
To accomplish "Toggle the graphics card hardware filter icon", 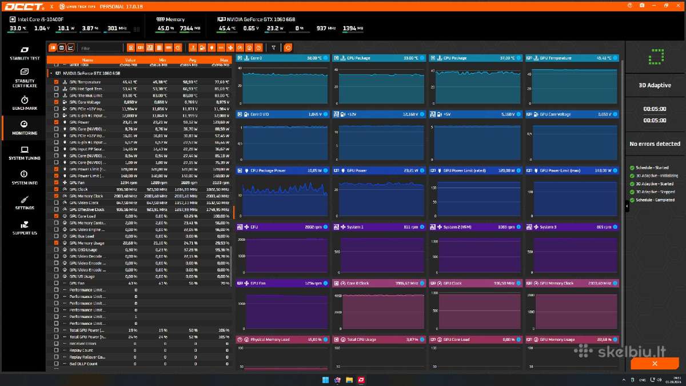I will point(141,48).
